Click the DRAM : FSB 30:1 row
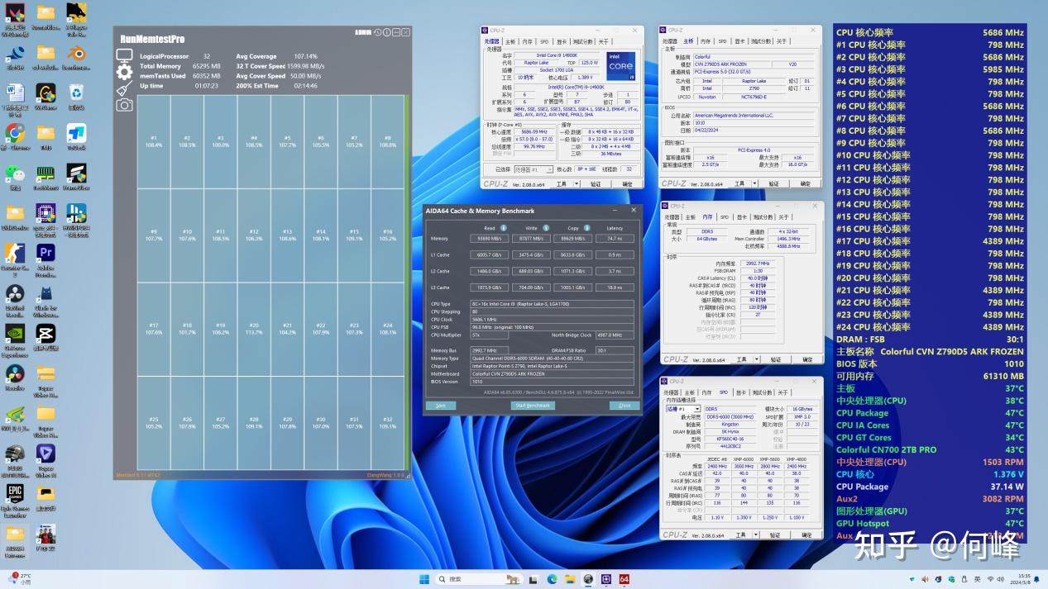Screen dimensions: 1048x589 click(930, 339)
